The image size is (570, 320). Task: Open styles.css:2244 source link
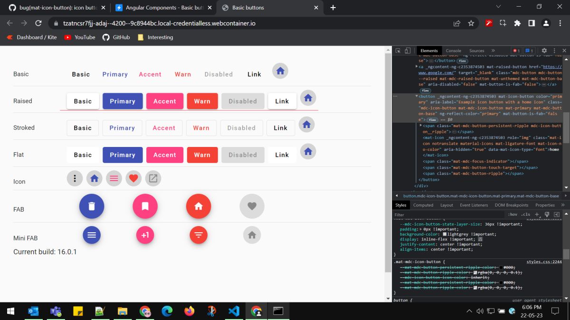544,262
